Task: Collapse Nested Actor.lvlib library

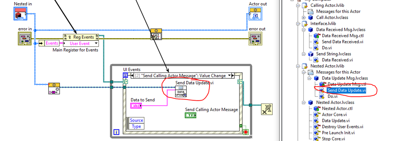Action: [x=298, y=66]
